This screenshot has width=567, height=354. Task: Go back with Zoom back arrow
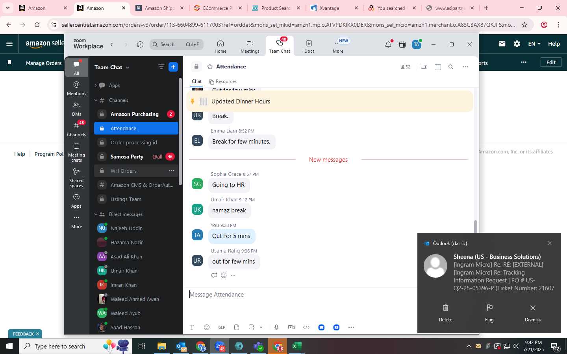coord(112,44)
